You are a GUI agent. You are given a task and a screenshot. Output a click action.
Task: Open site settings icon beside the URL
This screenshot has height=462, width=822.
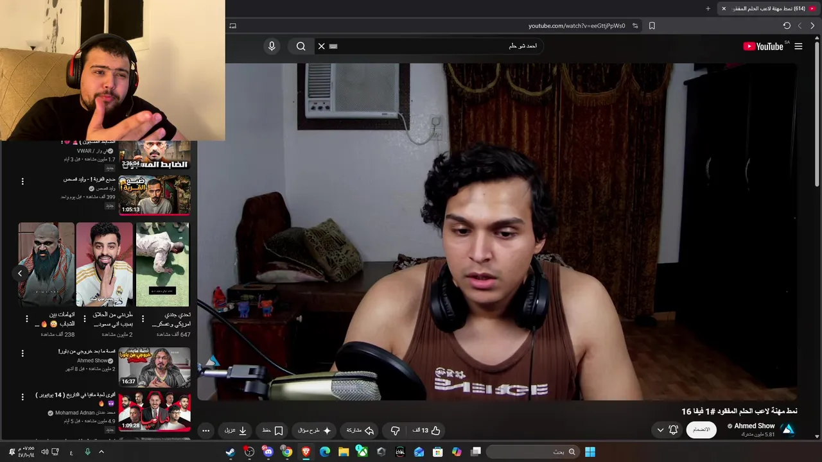click(635, 26)
